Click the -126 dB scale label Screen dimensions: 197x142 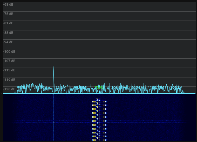click(x=9, y=89)
